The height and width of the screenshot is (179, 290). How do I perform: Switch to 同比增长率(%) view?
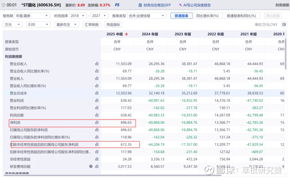[x=207, y=16]
